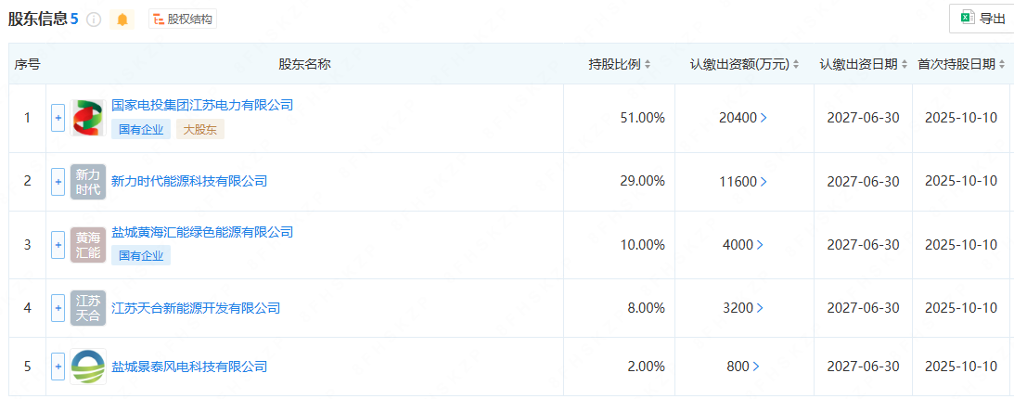Screen dimensions: 1014x399
Task: Click 盐城景泰风电科技 round logo
Action: pyautogui.click(x=88, y=367)
